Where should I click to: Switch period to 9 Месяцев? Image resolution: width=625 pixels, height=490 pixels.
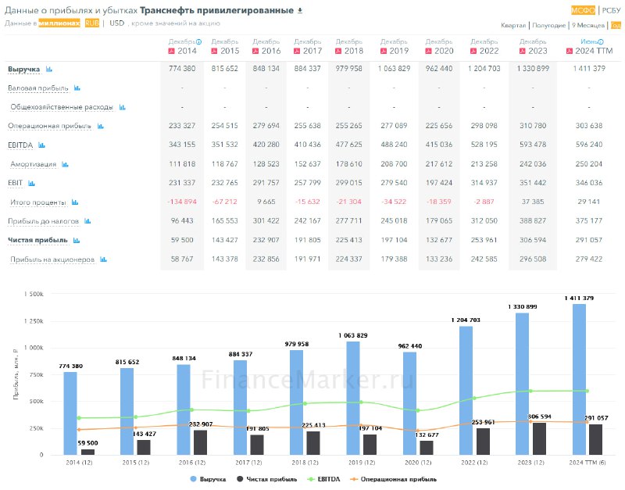coord(588,26)
